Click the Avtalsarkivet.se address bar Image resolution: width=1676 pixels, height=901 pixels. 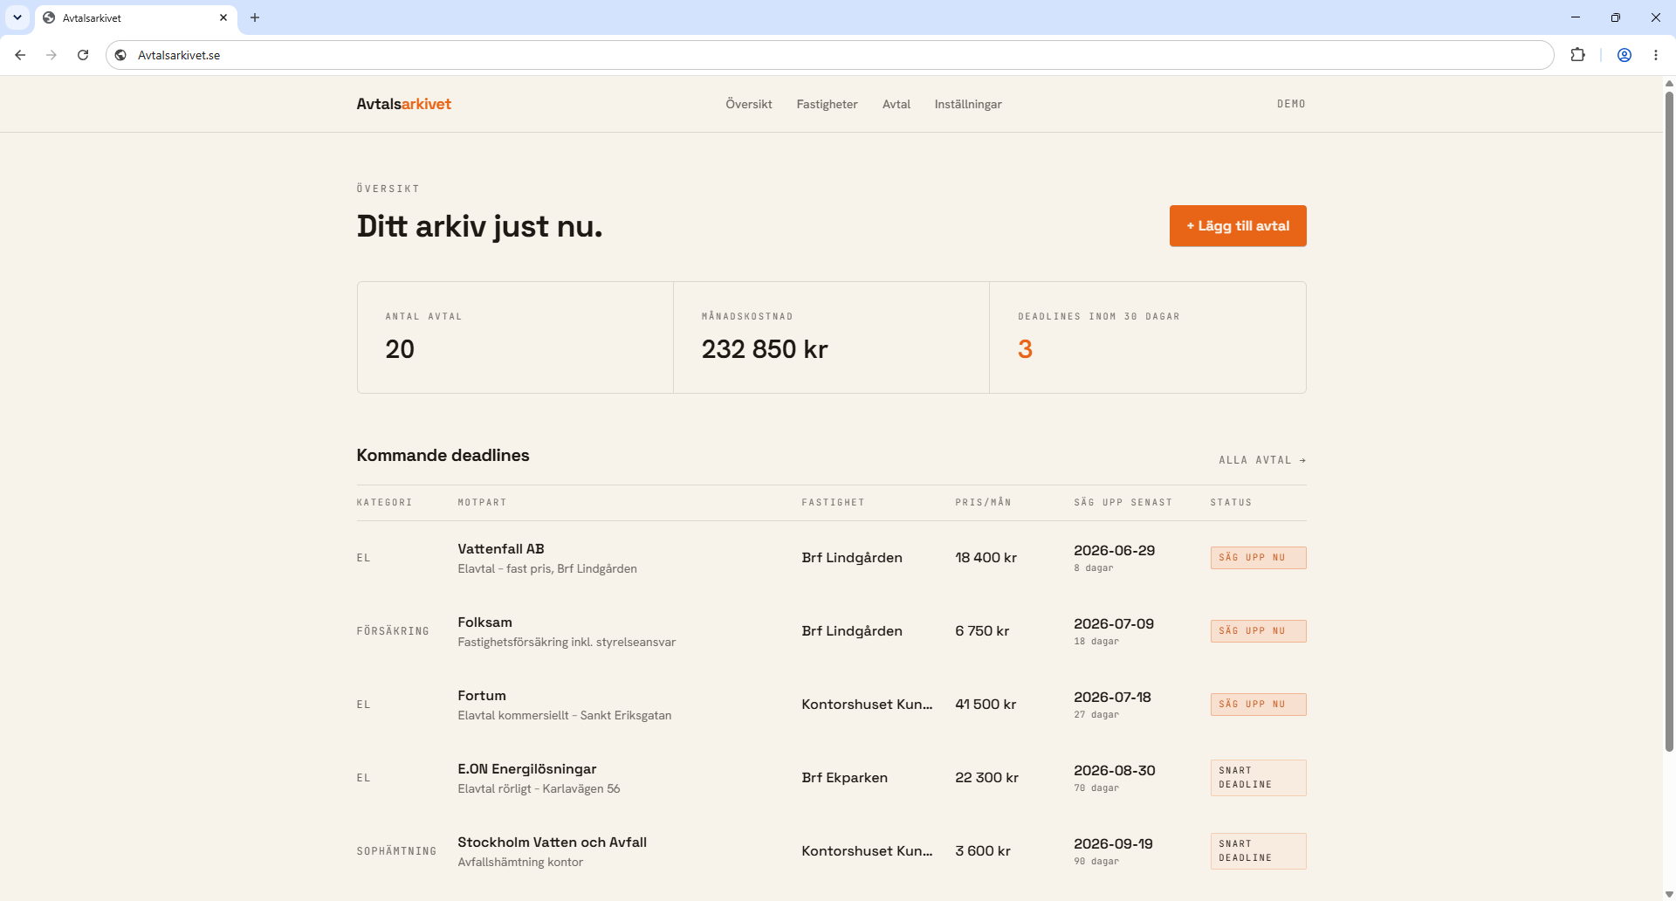click(829, 55)
